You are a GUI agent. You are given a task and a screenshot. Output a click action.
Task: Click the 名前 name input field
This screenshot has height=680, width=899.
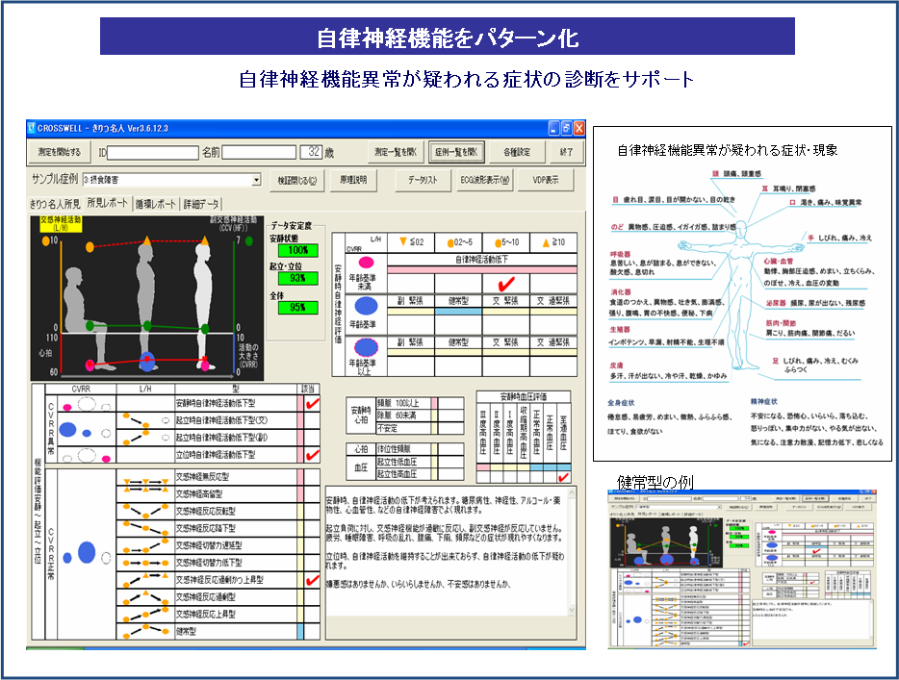tap(260, 152)
